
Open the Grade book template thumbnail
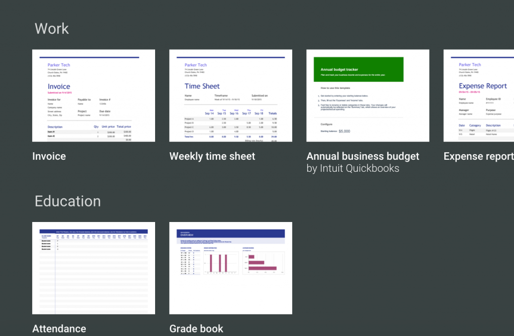tap(230, 268)
